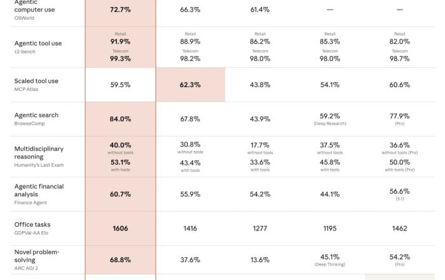Select the highlighted 62.3% MCP Atlas score
The height and width of the screenshot is (280, 445).
pos(190,84)
